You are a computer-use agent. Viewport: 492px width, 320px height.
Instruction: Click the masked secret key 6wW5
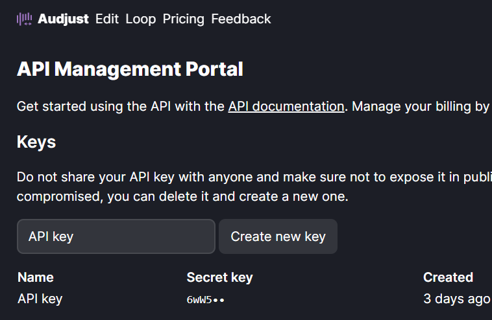pyautogui.click(x=205, y=299)
